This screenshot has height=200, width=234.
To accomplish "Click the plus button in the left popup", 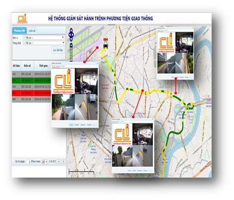I will pos(94,125).
